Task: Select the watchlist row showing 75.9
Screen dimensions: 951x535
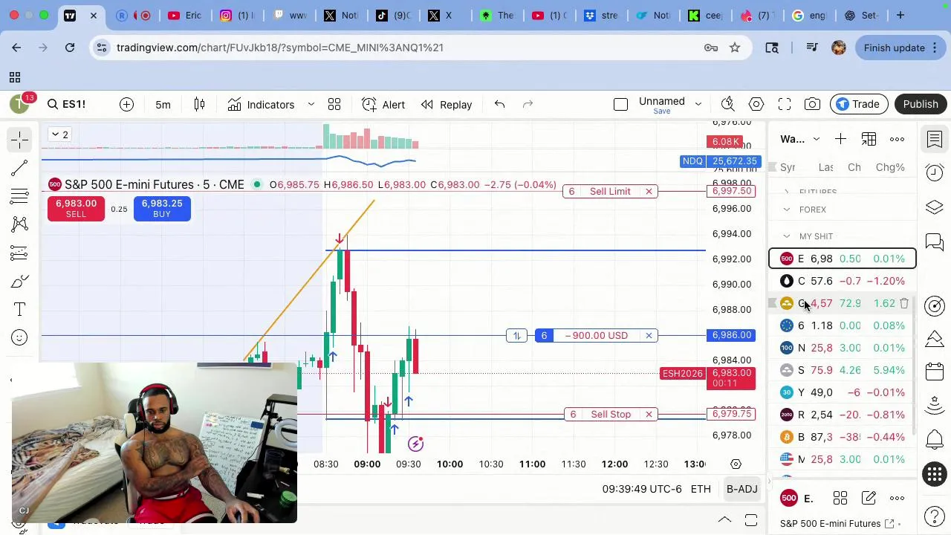Action: [x=843, y=370]
